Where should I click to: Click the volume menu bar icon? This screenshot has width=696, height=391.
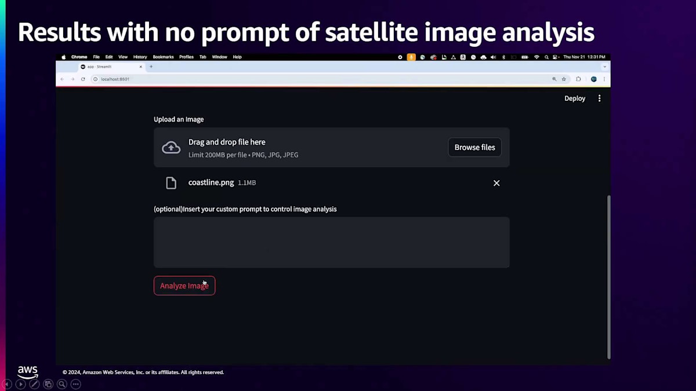[493, 57]
